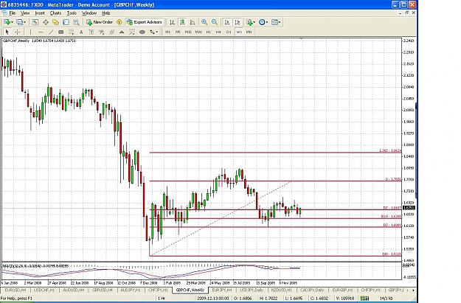
Task: Switch chart to MN monthly timeframe
Action: click(249, 32)
